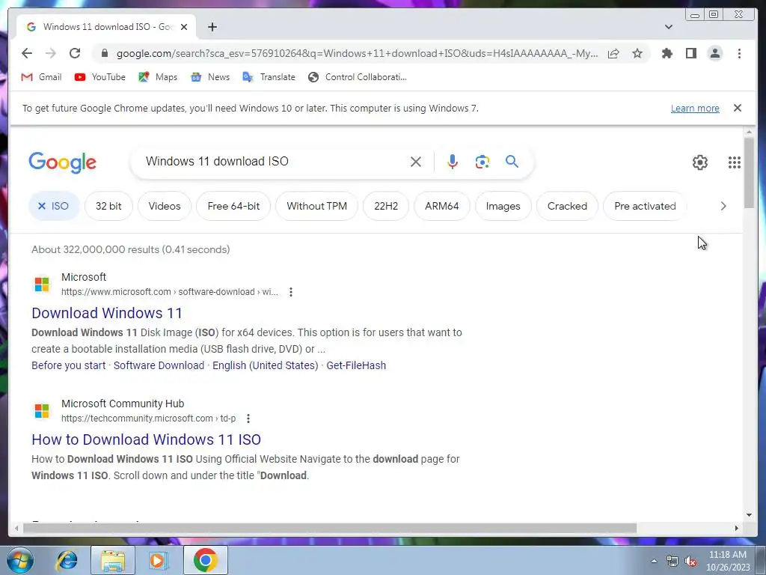
Task: Click into the Google search box
Action: (274, 162)
